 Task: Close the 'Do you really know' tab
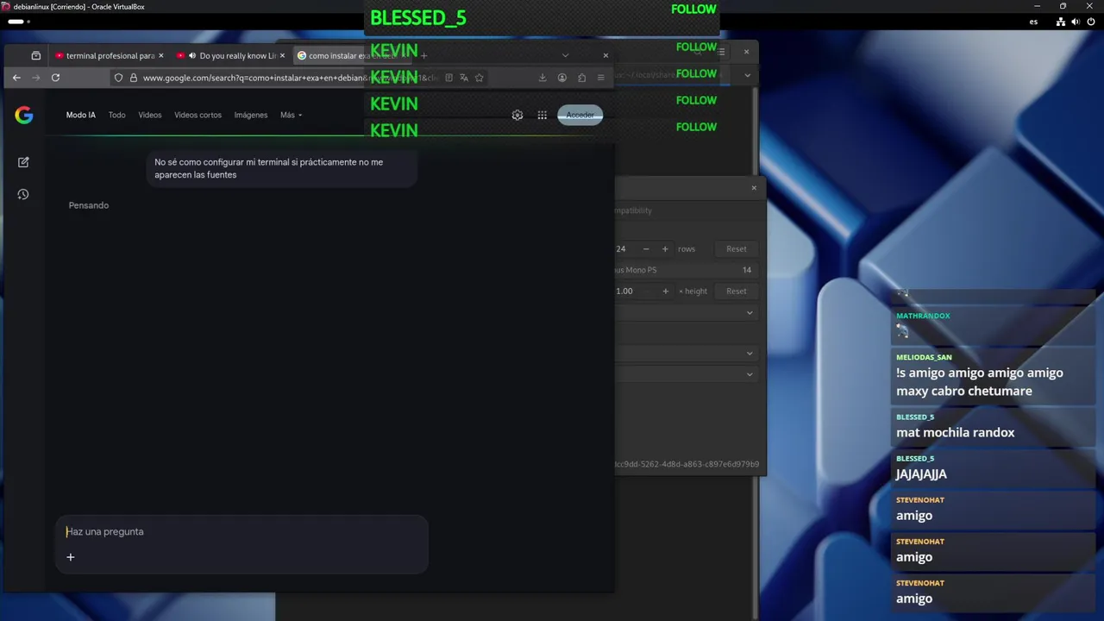coord(282,55)
